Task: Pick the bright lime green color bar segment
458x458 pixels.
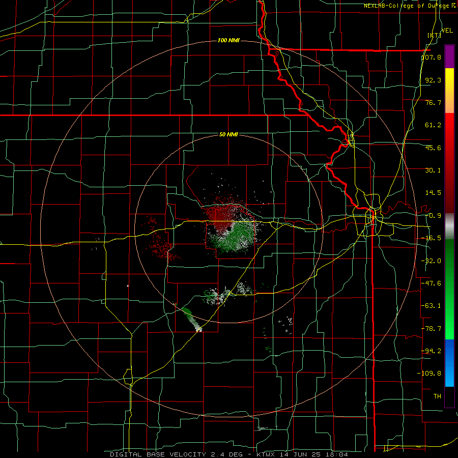Action: click(x=449, y=324)
